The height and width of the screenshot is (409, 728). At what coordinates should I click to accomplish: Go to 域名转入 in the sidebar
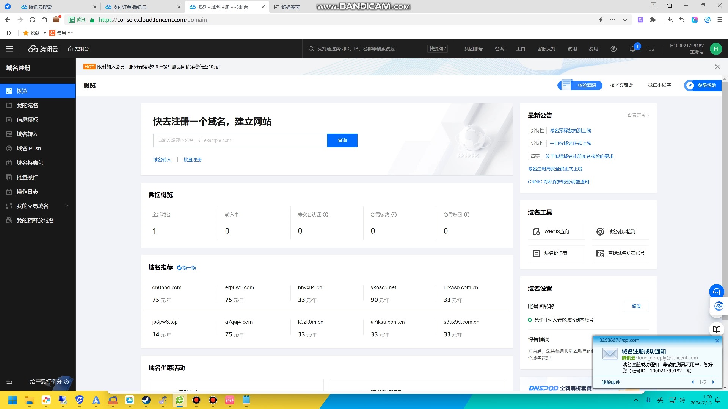pyautogui.click(x=38, y=134)
